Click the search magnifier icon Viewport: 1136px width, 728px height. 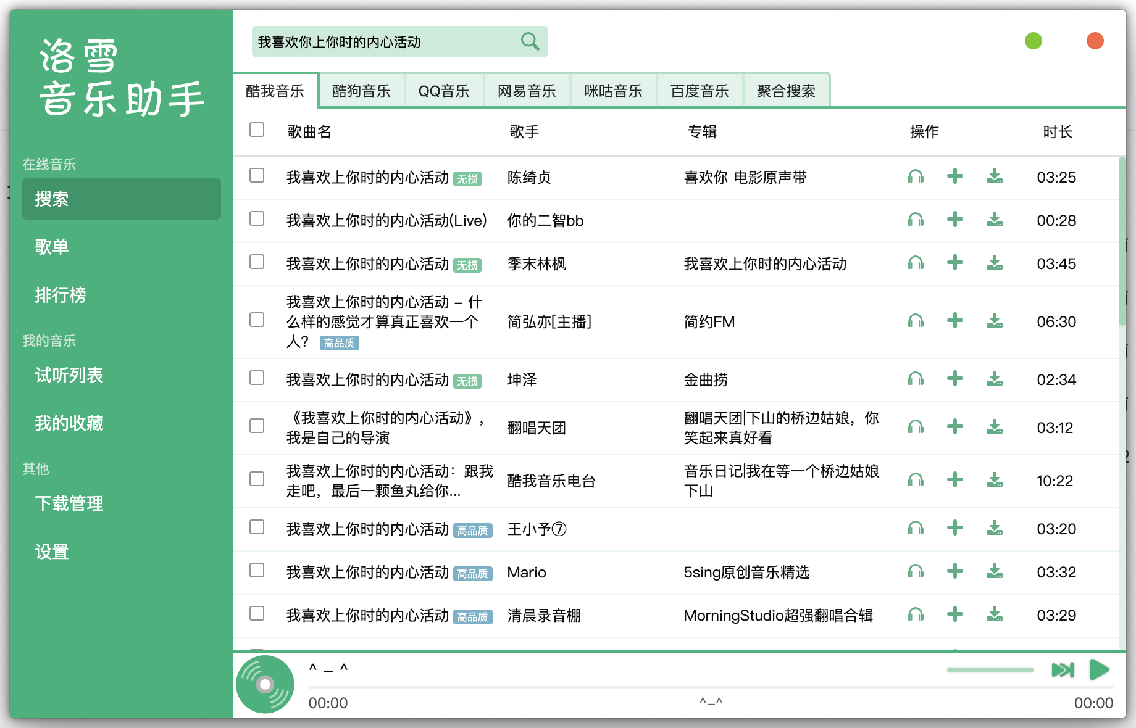(x=529, y=41)
